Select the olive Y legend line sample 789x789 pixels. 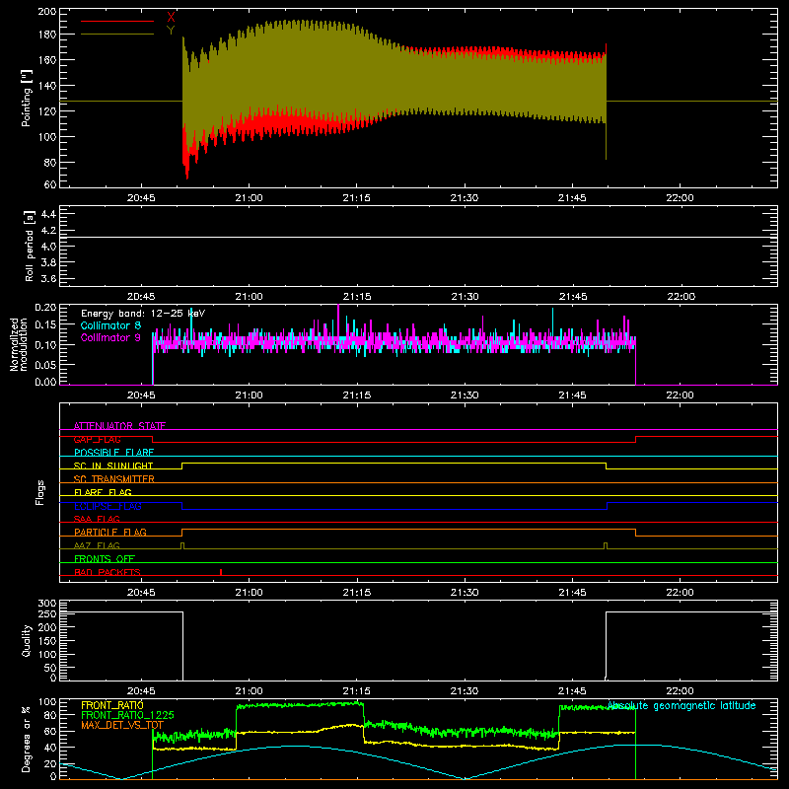(x=117, y=35)
